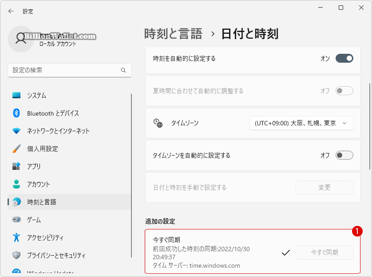Enable タイムゾーンを自動的に設定する
Screen dimensions: 372x277
pyautogui.click(x=344, y=156)
